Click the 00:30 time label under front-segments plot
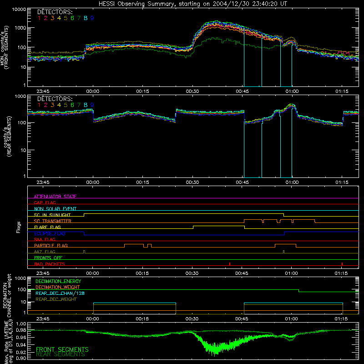The image size is (364, 364). coord(192,91)
